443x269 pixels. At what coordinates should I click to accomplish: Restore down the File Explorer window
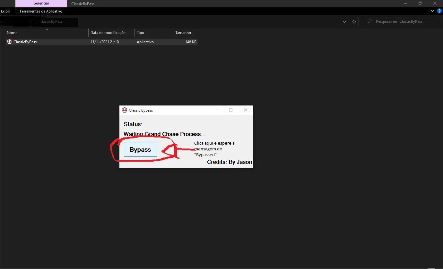tap(420, 4)
